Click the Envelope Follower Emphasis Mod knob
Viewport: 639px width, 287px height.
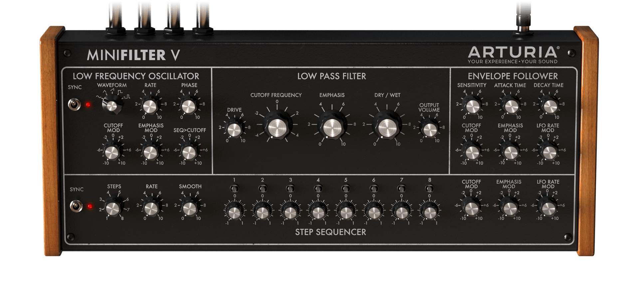510,152
